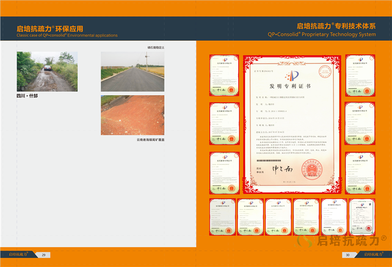Click the heading 启培抗疏力环保应用
Screen dimensions: 392x267
click(50, 29)
